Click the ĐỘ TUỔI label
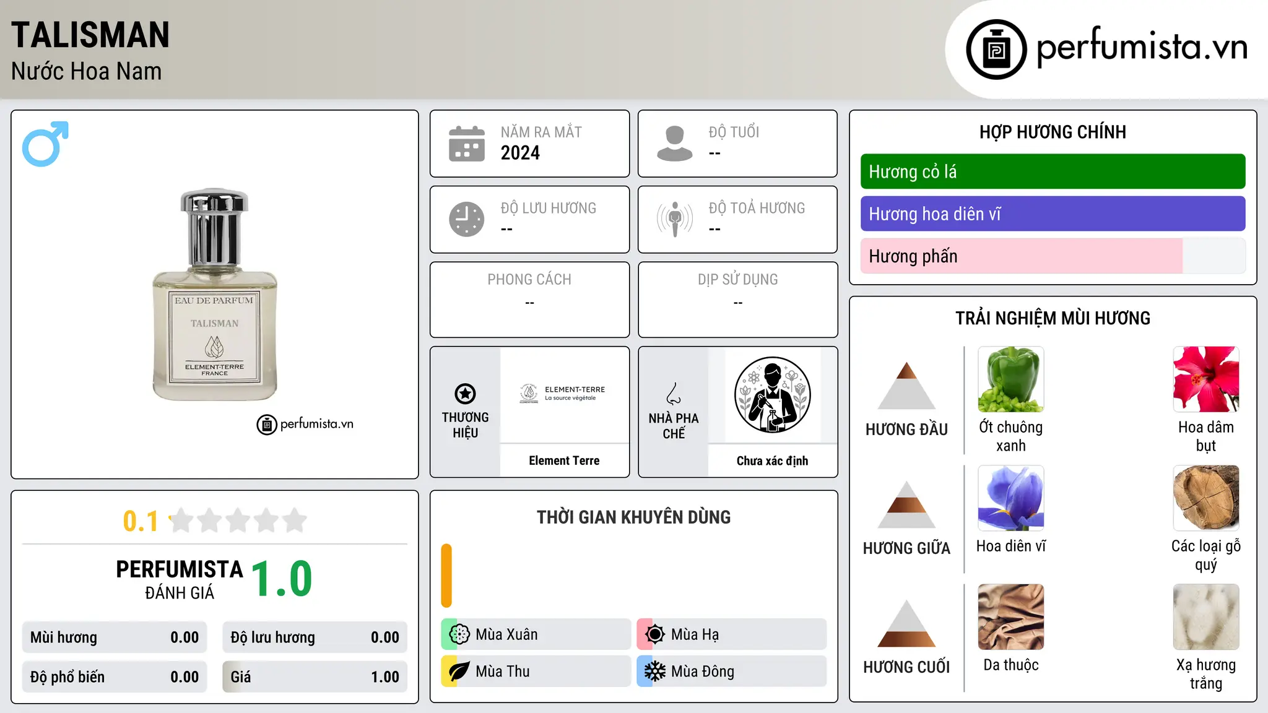This screenshot has width=1268, height=713. (x=734, y=132)
